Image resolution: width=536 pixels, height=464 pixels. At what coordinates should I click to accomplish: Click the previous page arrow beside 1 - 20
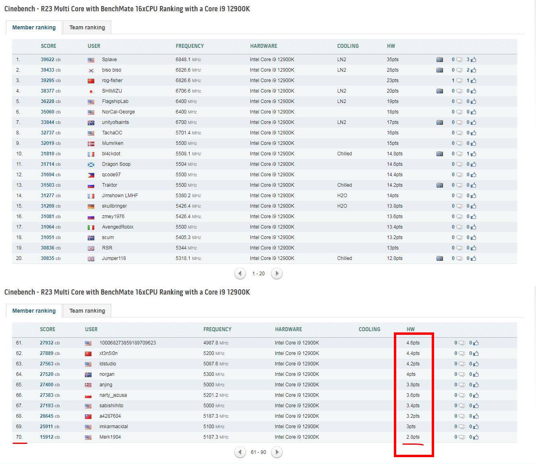click(240, 274)
